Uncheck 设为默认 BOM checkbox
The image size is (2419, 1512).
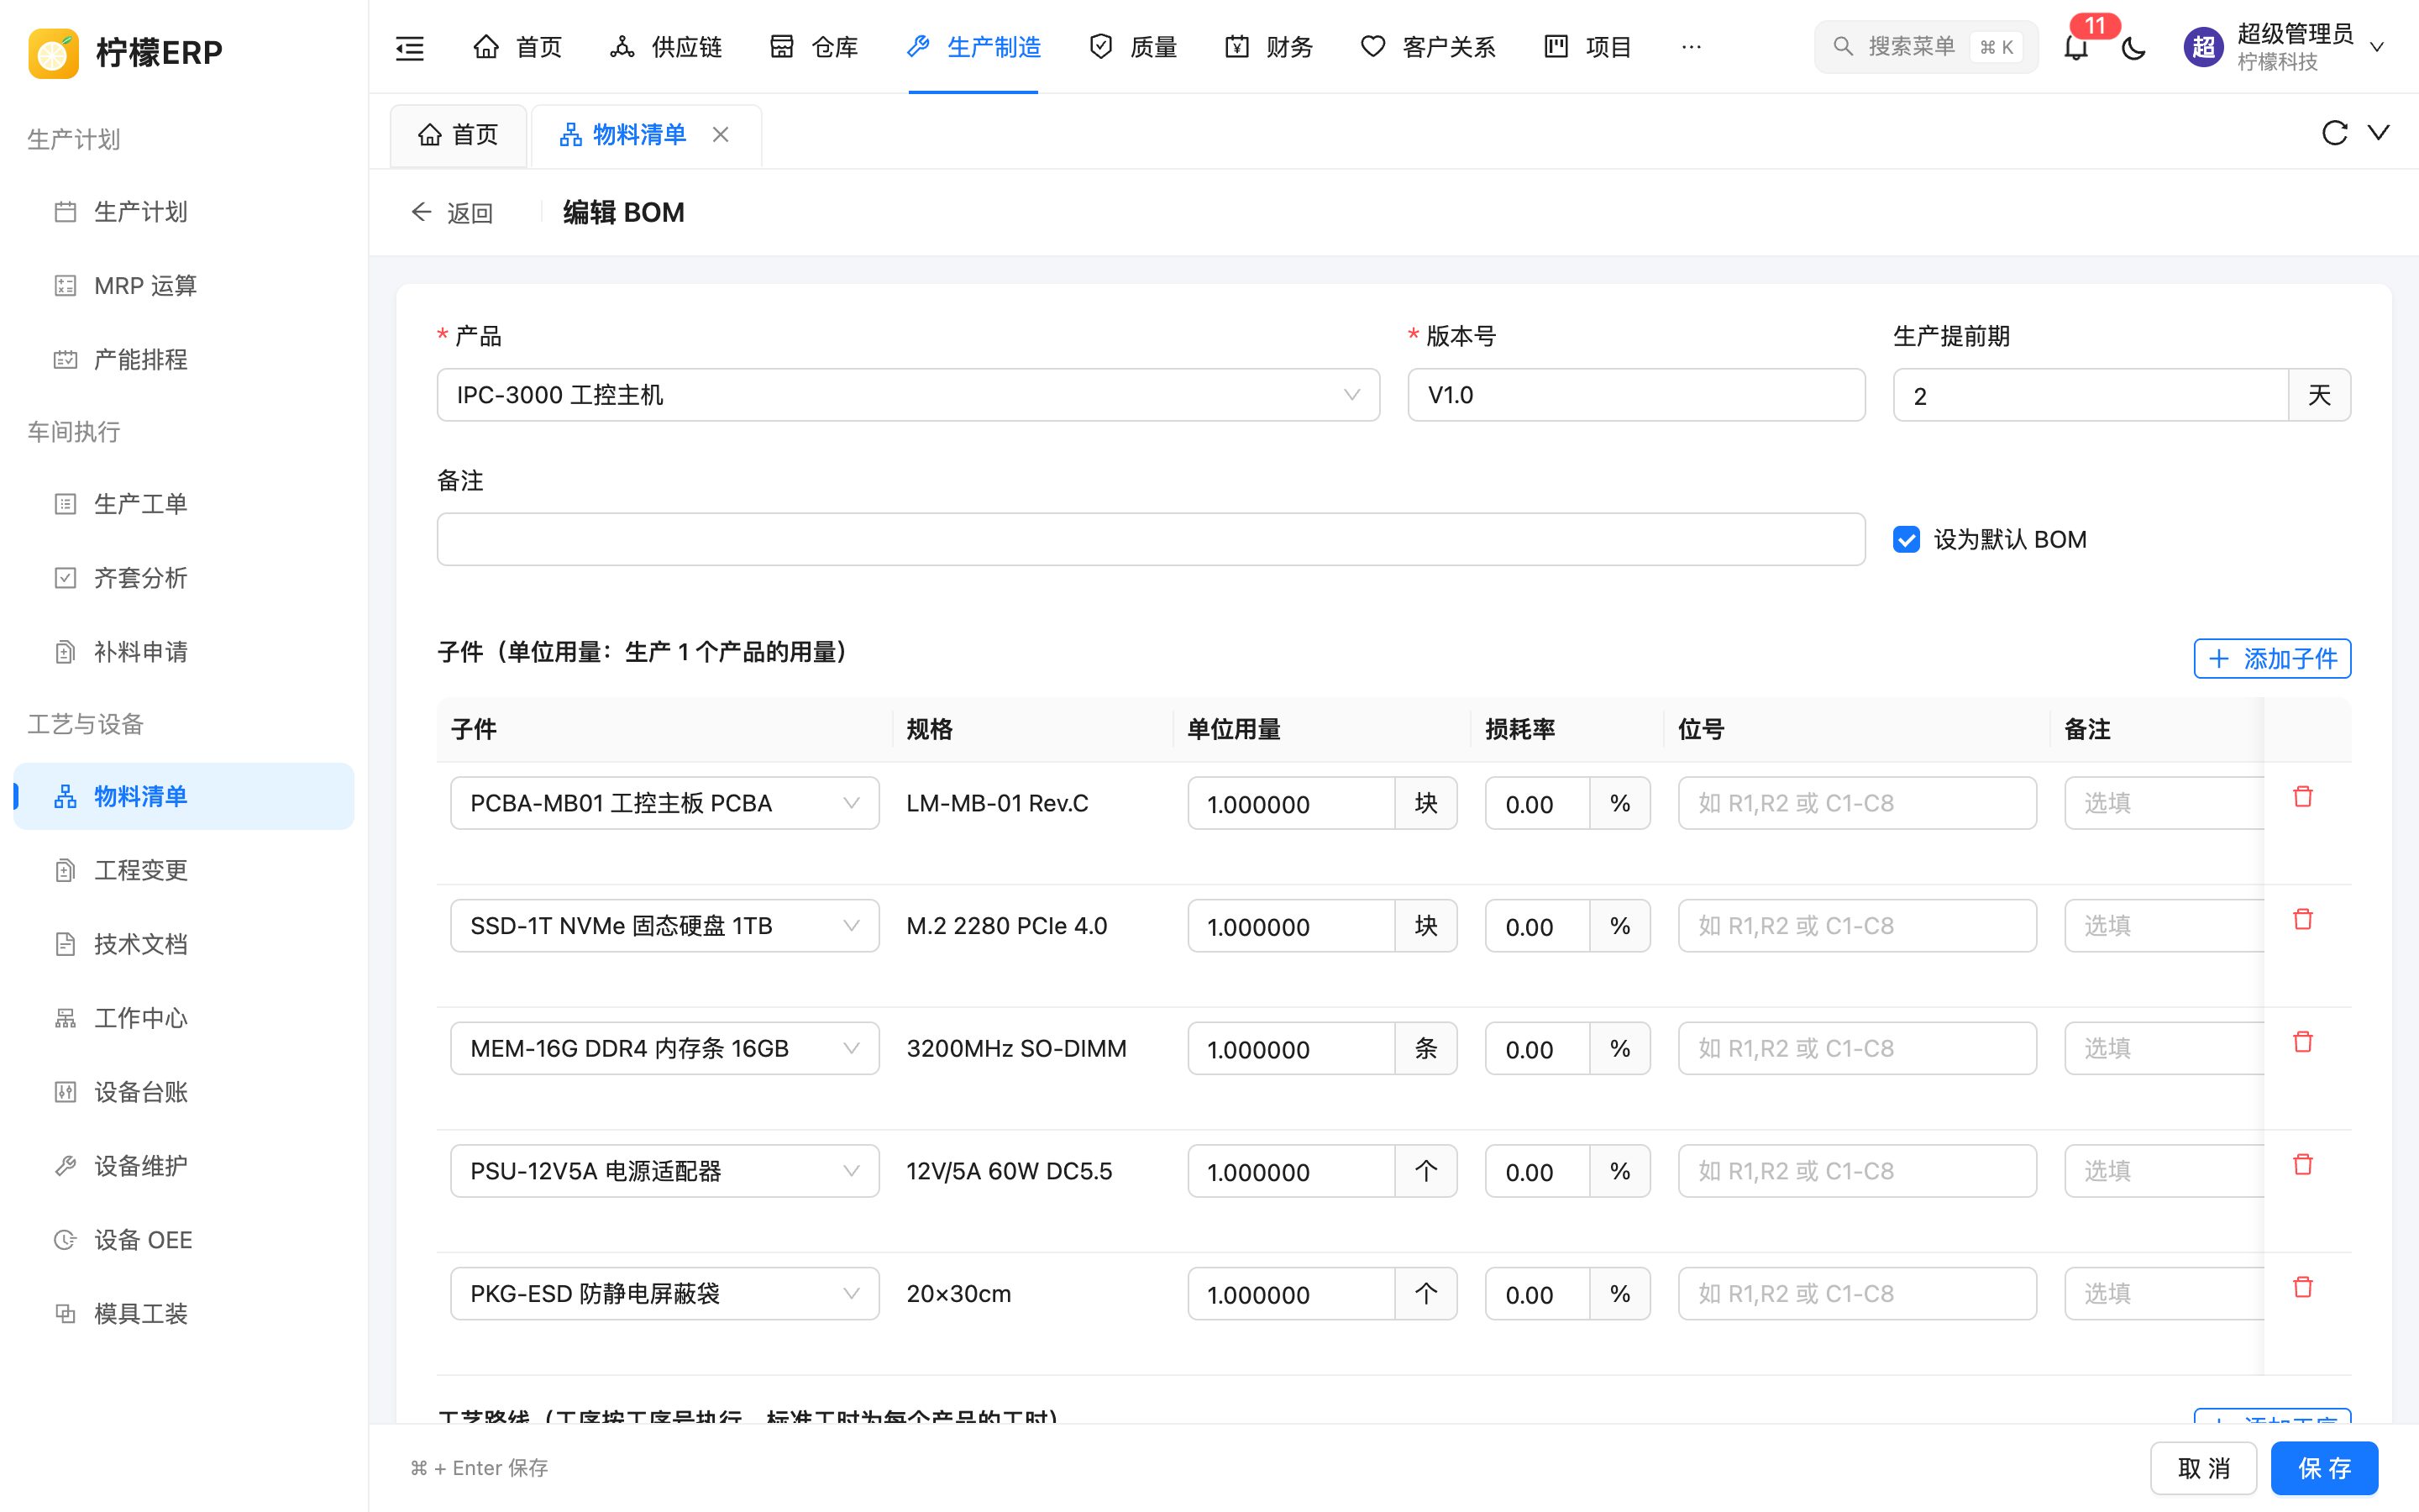click(1906, 540)
